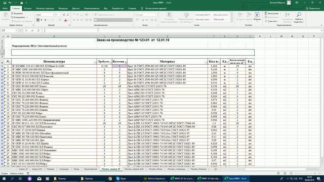Switch to the Данные ribbon tab

click(76, 9)
